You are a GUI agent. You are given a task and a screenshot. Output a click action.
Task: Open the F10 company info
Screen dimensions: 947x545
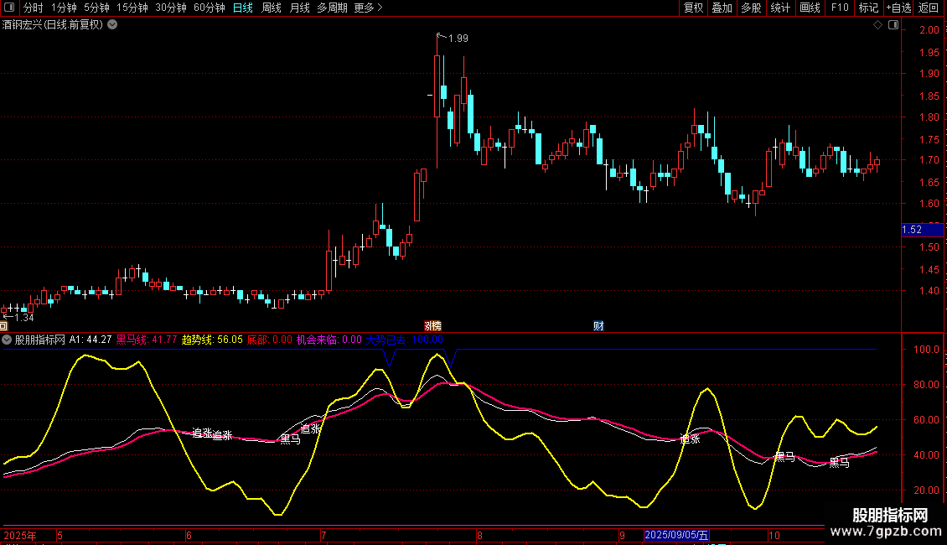click(x=839, y=8)
